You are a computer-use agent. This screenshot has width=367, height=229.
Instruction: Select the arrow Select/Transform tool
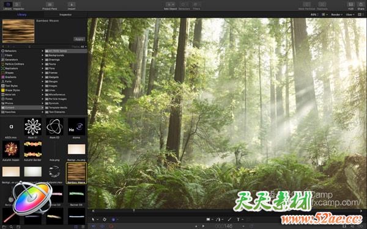tap(93, 219)
